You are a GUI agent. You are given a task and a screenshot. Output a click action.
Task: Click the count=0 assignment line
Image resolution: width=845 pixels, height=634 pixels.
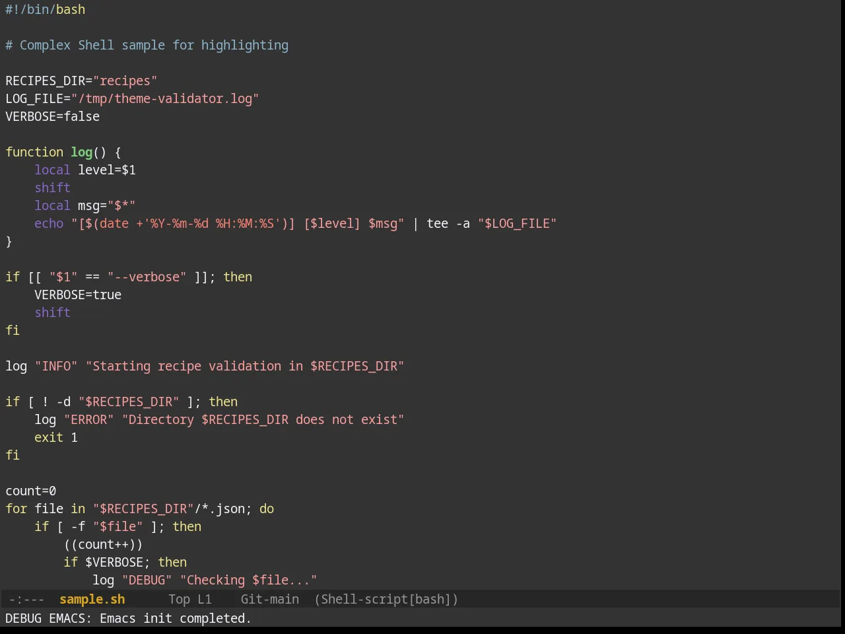(x=31, y=491)
